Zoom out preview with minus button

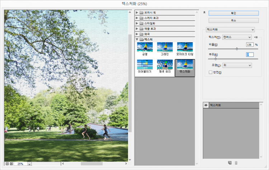pos(6,164)
